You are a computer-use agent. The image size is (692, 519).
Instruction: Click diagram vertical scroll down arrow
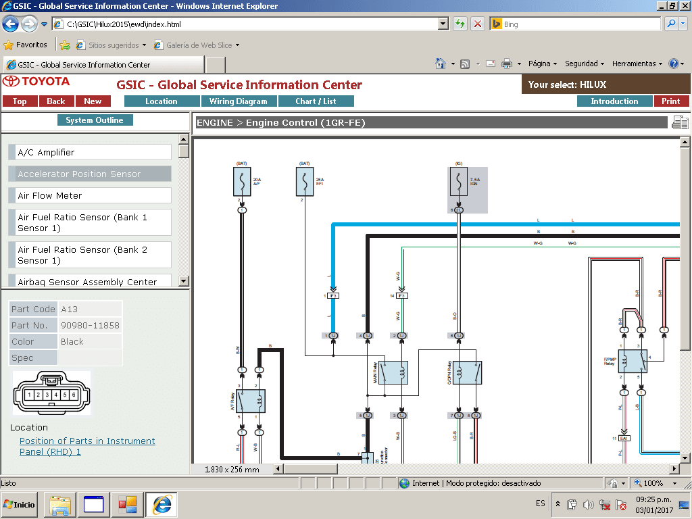tap(685, 458)
